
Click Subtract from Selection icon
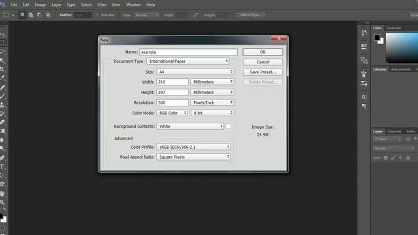tap(39, 15)
